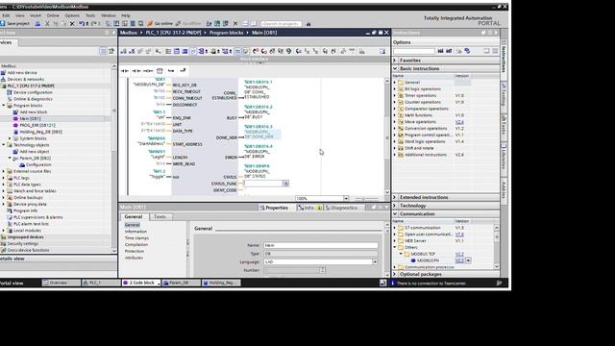Open the Overview taskbar tab

(x=61, y=283)
